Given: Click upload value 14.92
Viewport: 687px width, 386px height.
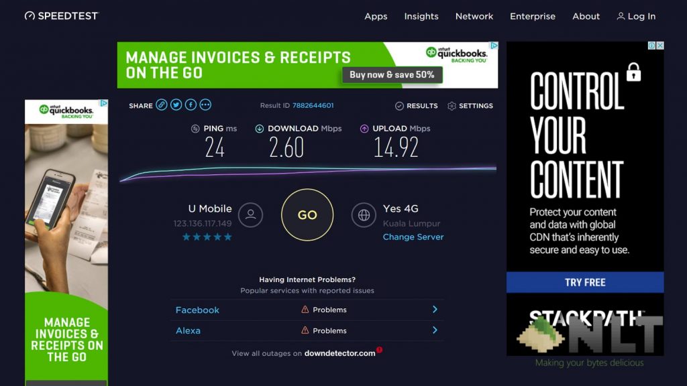Looking at the screenshot, I should 396,147.
